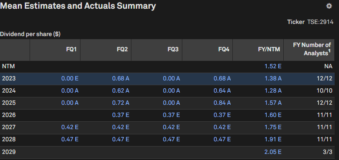Image resolution: width=339 pixels, height=160 pixels.
Task: Click 11/11 analyst count for 2028
Action: (325, 140)
